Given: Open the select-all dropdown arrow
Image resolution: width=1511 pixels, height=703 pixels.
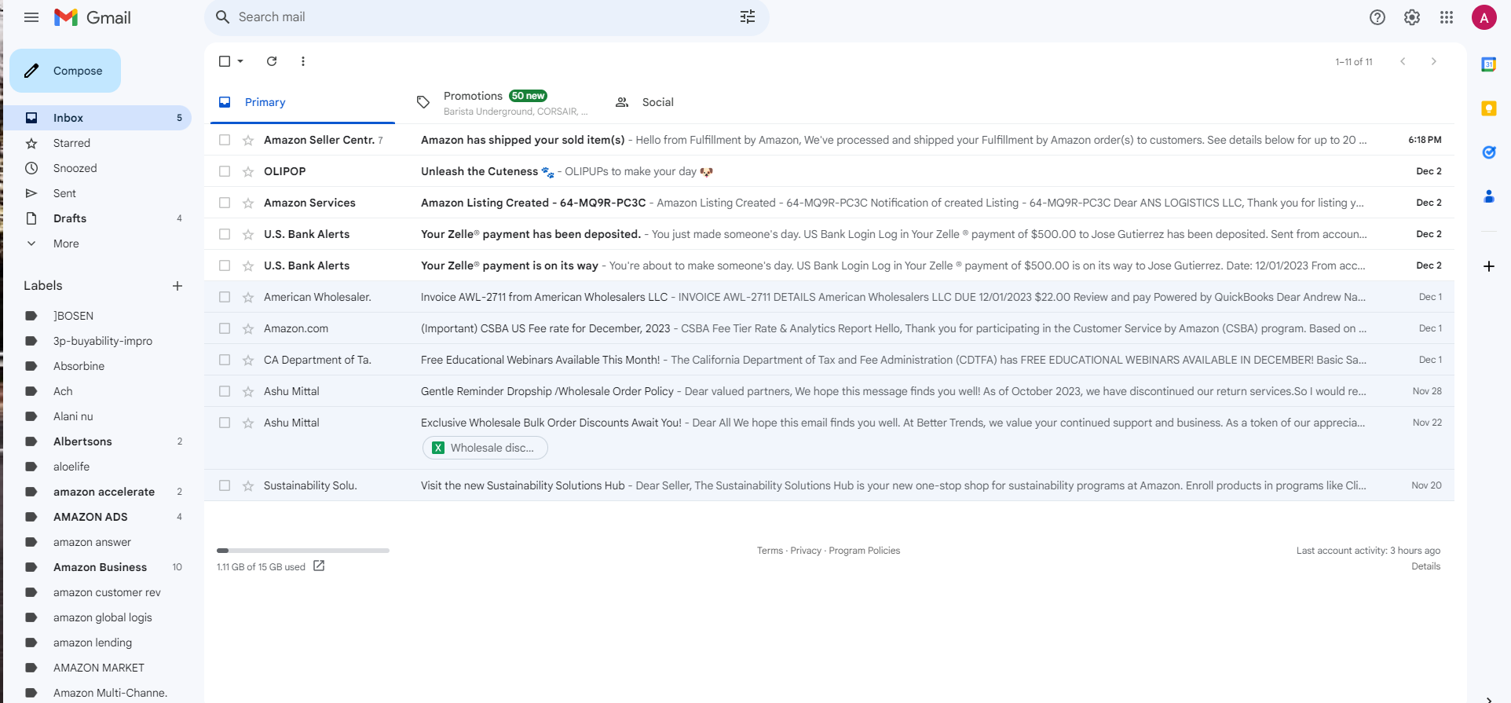Looking at the screenshot, I should [240, 61].
